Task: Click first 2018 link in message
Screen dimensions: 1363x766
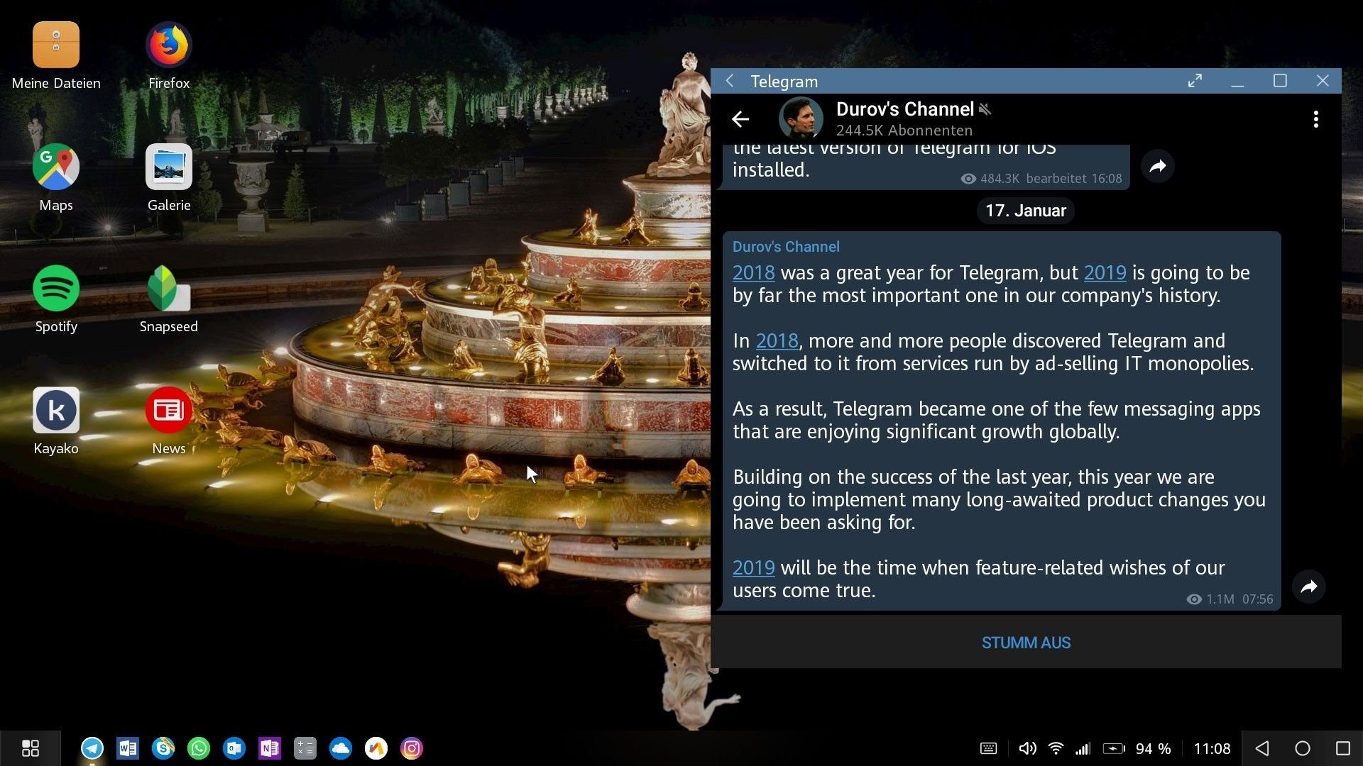Action: pyautogui.click(x=753, y=272)
